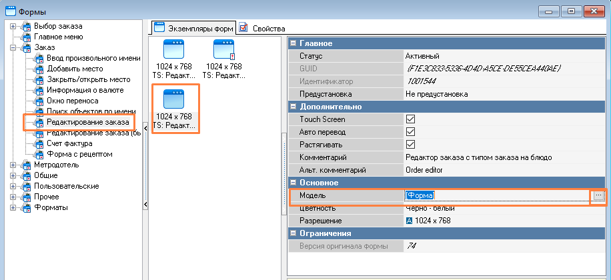
Task: Click the Модель value input field
Action: tap(497, 195)
